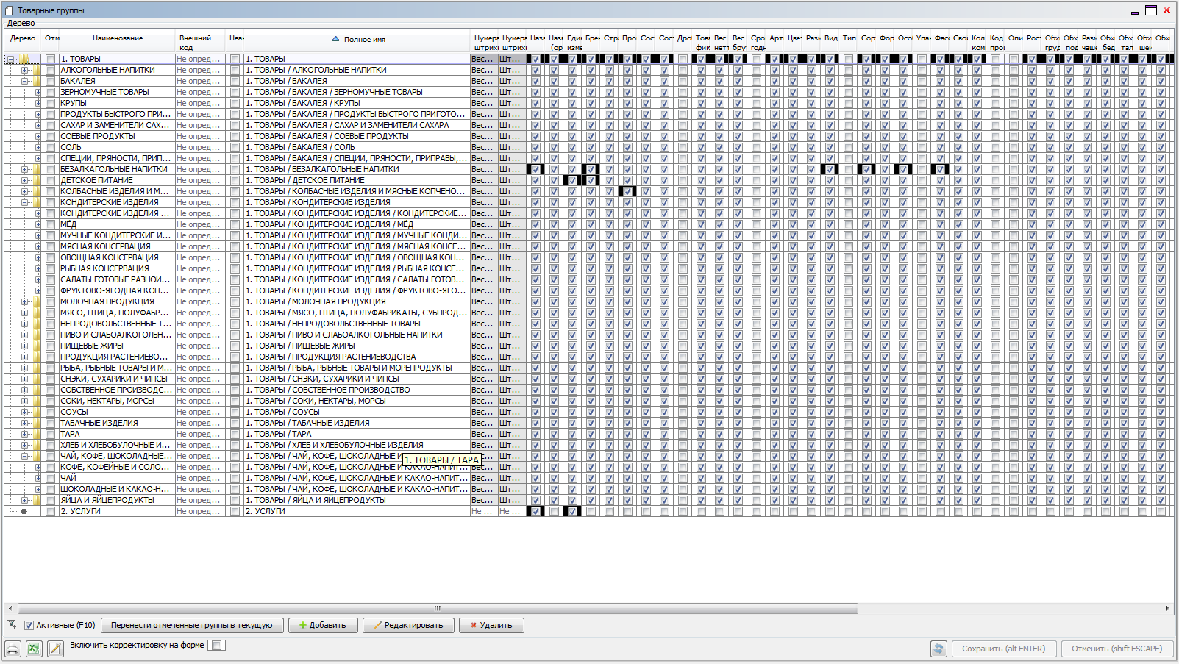Click the sort arrow in Полное имя header

pos(335,39)
